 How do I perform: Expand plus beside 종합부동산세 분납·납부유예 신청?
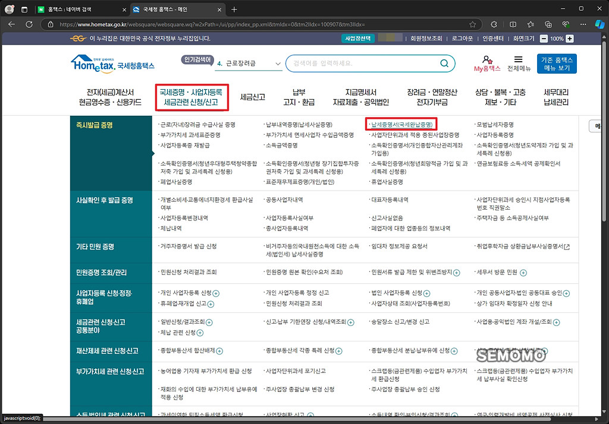pyautogui.click(x=454, y=351)
